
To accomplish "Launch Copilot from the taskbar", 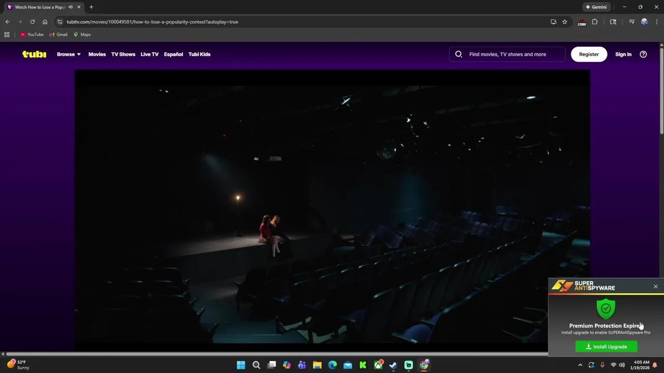I will [287, 365].
